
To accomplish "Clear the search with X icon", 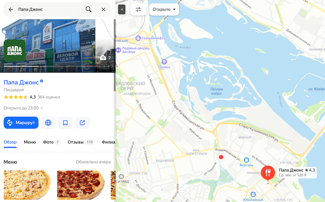I will click(x=103, y=9).
